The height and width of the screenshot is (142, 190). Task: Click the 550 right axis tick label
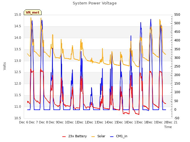(x=177, y=14)
